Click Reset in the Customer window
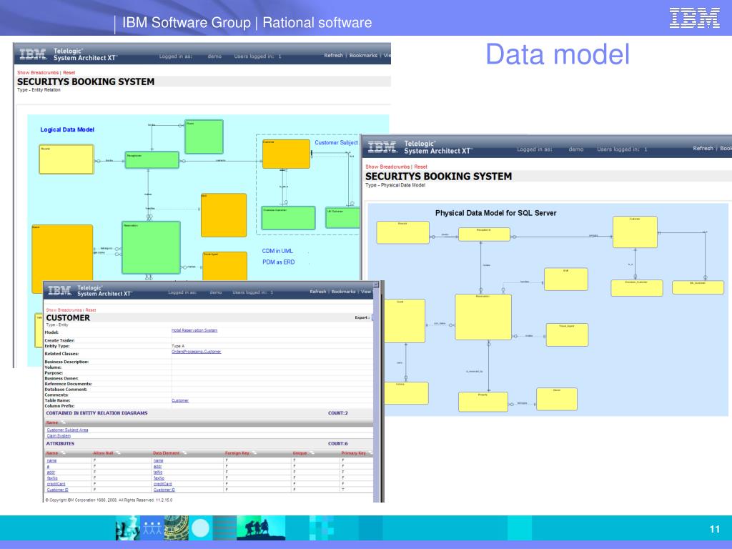Screen dimensions: 732x549 pyautogui.click(x=91, y=310)
